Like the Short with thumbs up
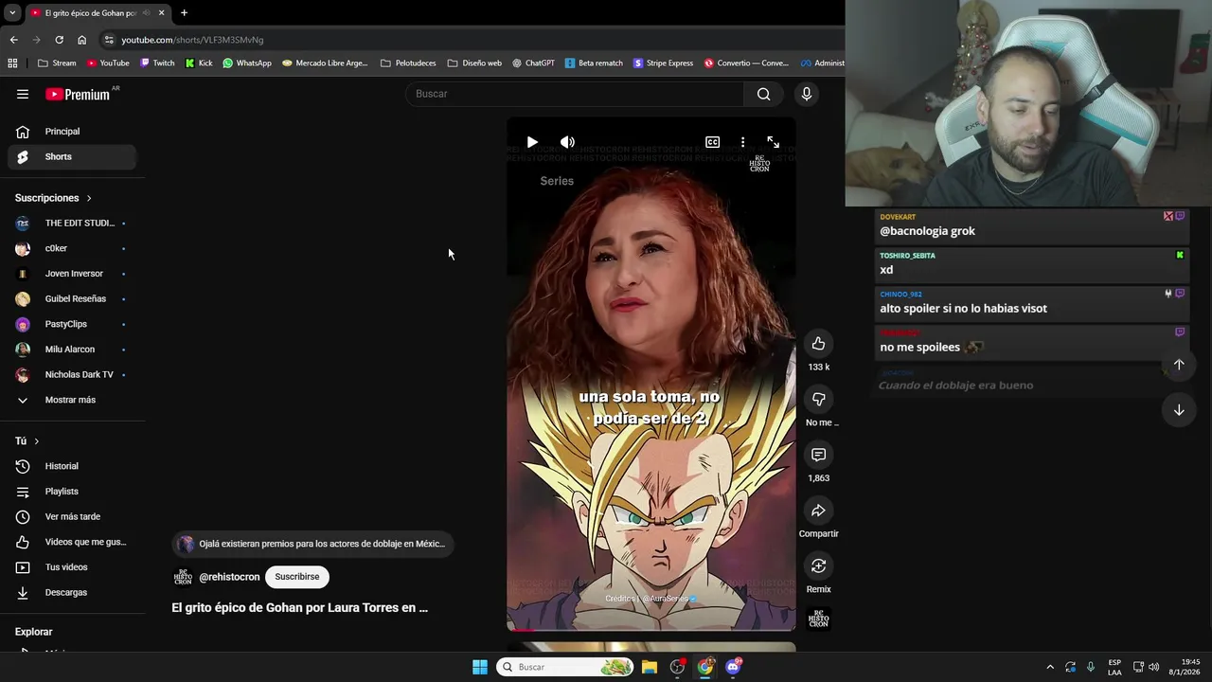The width and height of the screenshot is (1212, 682). [819, 344]
